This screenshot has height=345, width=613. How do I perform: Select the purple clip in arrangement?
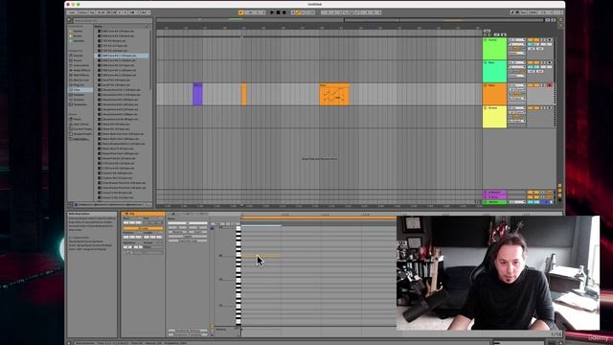[x=198, y=94]
